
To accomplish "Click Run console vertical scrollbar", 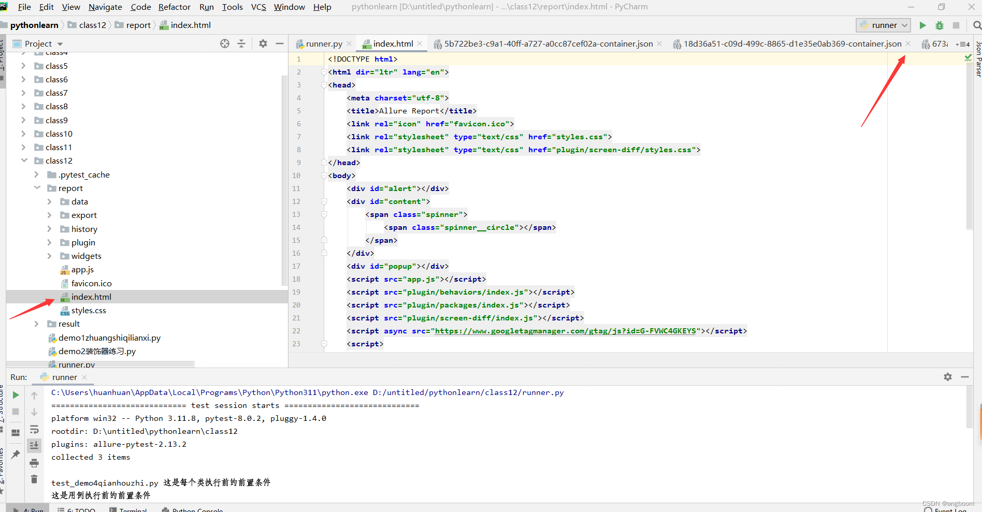I will pos(970,407).
